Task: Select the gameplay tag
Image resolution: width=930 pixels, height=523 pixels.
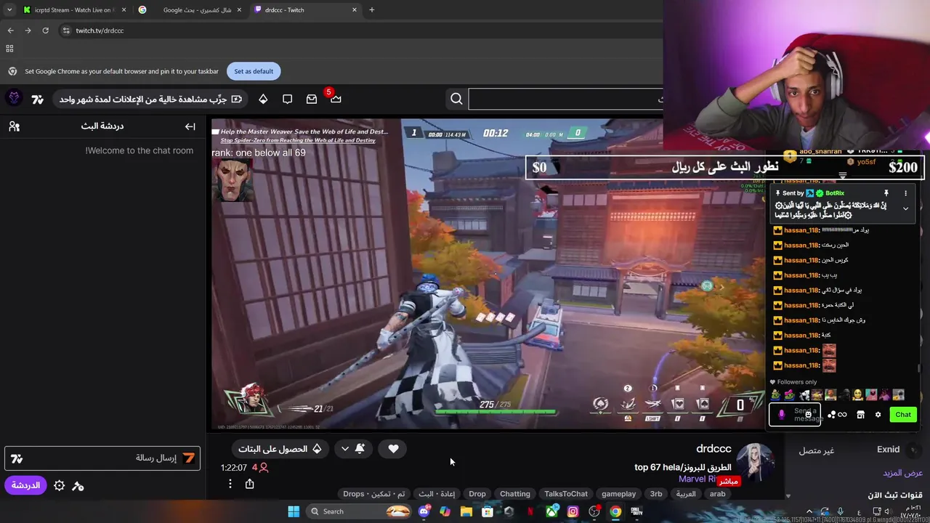Action: (x=619, y=494)
